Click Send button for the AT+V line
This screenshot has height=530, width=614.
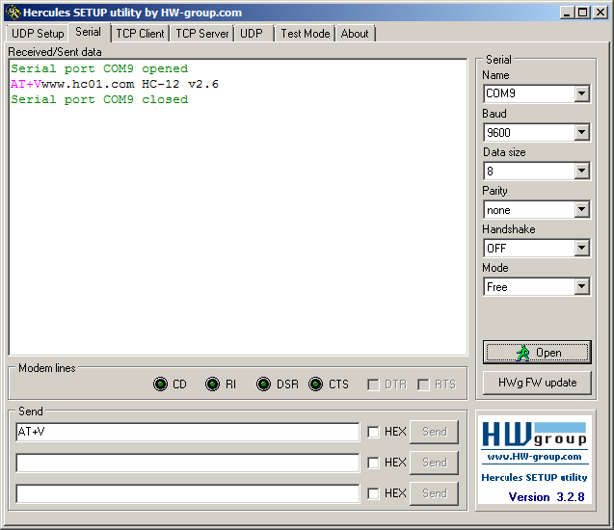click(435, 432)
